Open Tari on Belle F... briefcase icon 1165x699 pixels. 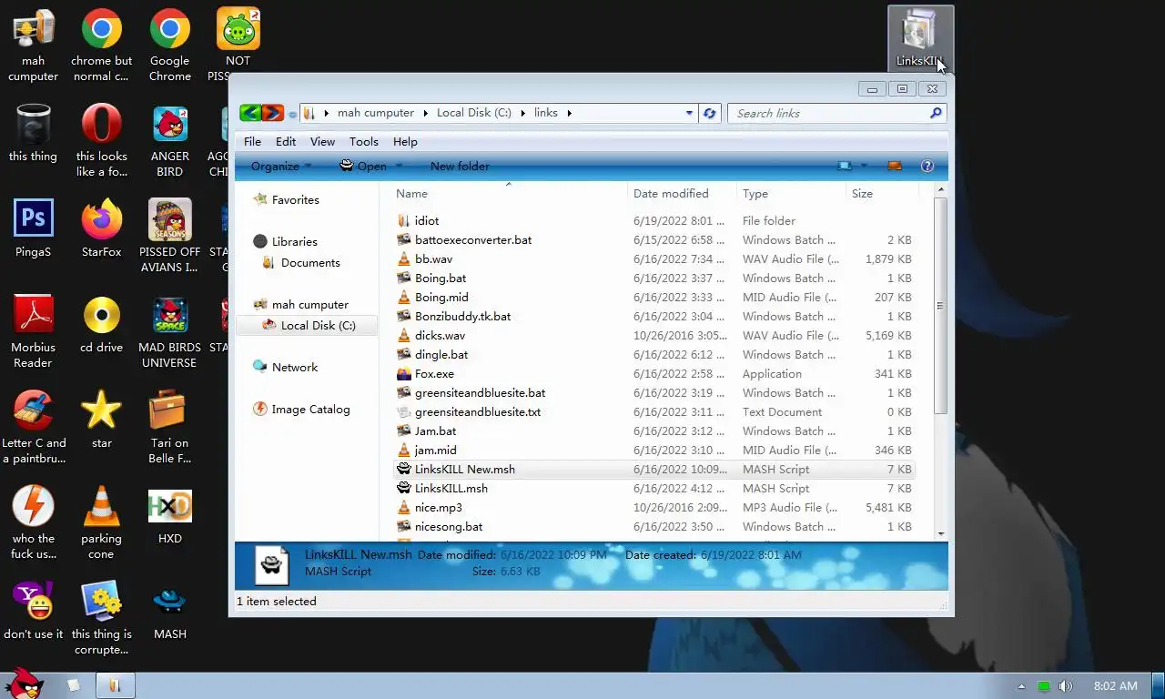click(x=170, y=428)
